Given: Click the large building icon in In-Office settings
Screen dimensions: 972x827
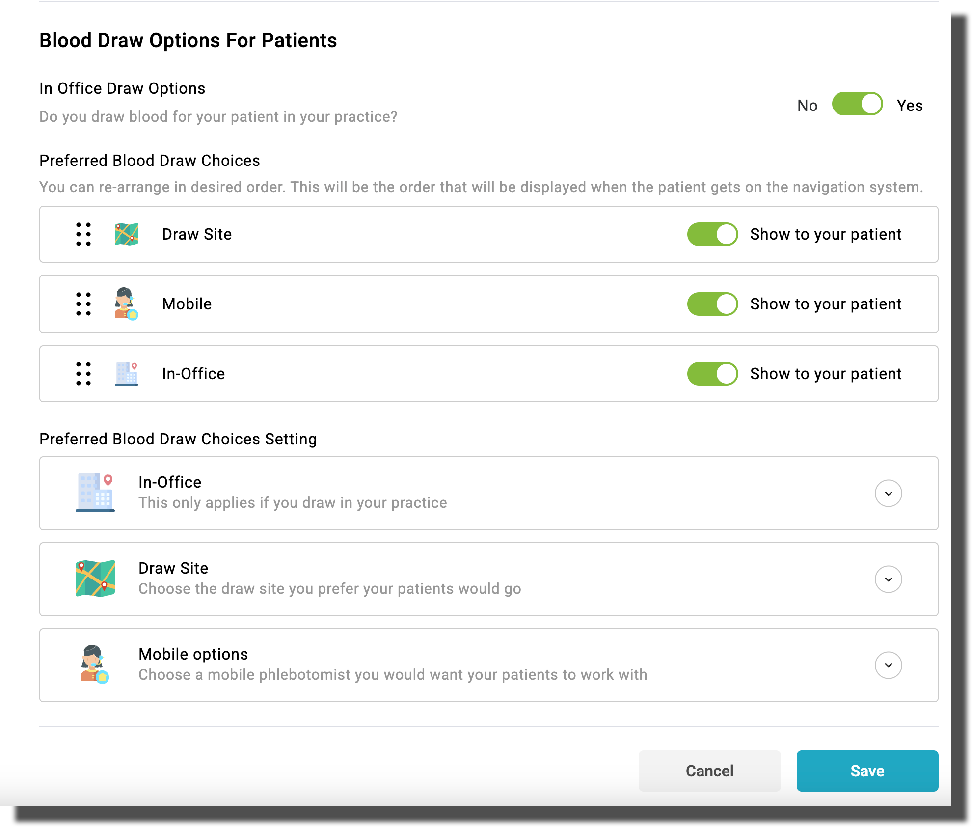Looking at the screenshot, I should point(95,493).
